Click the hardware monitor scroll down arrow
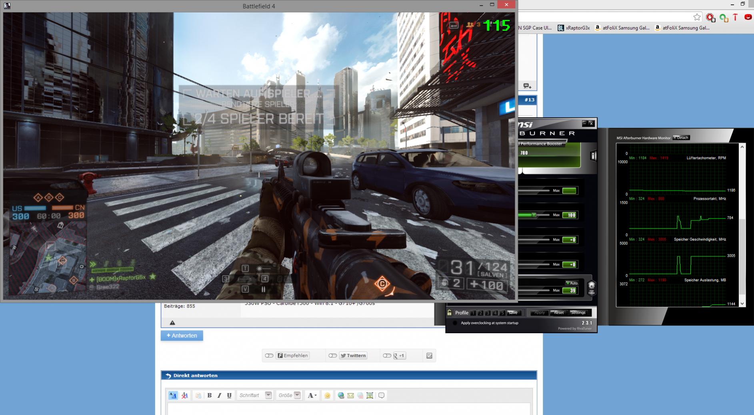754x415 pixels. point(742,304)
